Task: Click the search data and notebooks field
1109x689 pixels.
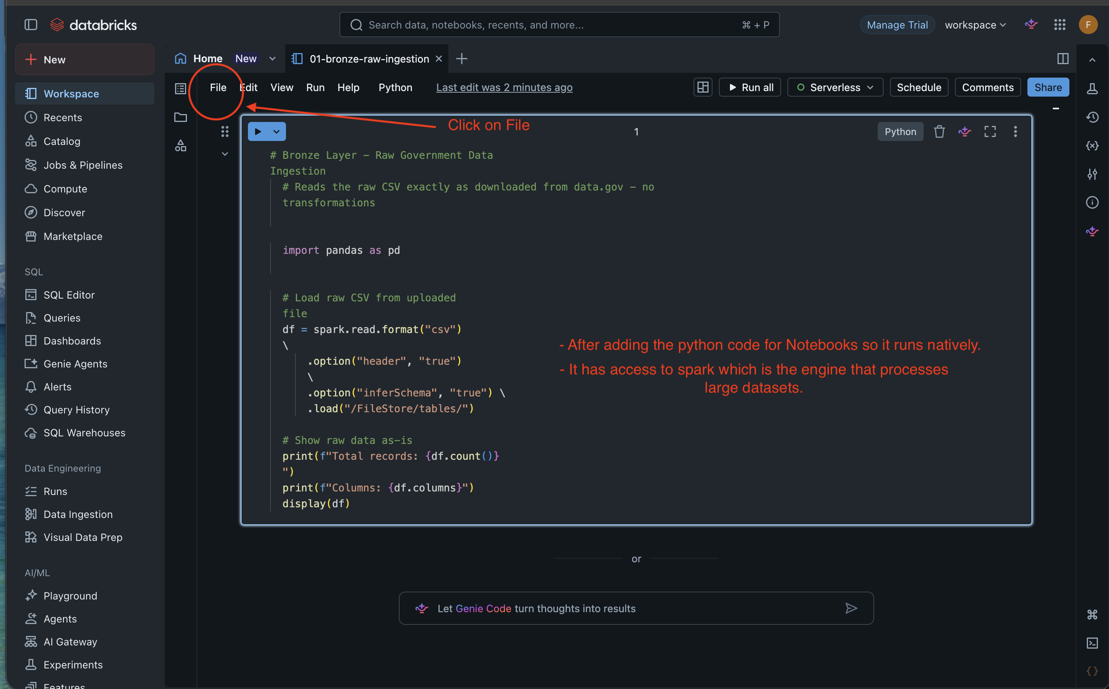Action: pos(559,25)
